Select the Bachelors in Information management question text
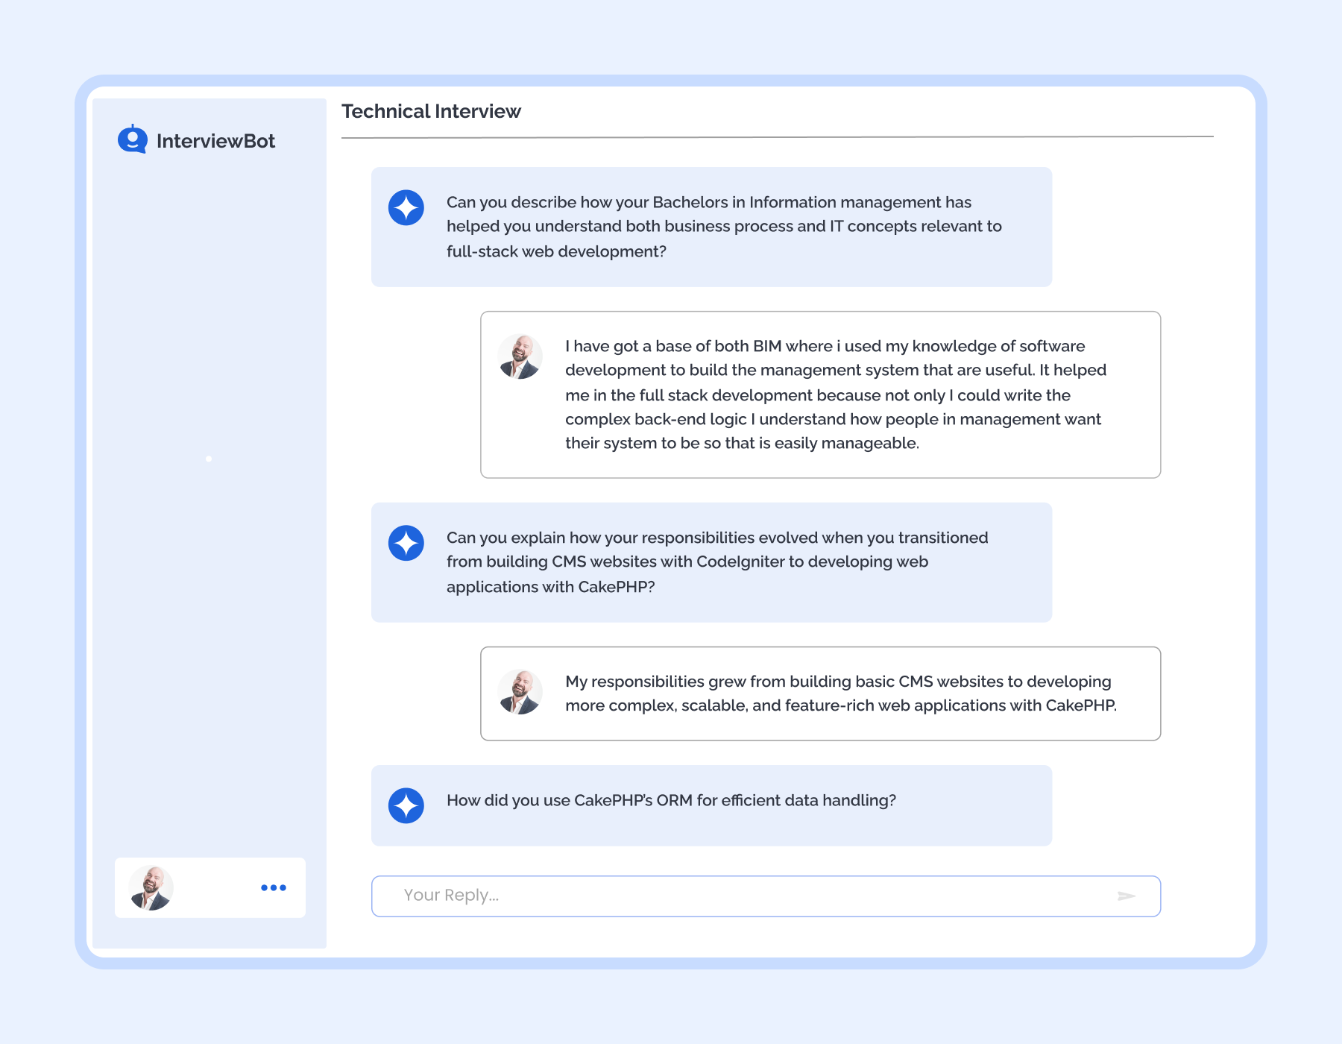The width and height of the screenshot is (1342, 1044). tap(723, 227)
